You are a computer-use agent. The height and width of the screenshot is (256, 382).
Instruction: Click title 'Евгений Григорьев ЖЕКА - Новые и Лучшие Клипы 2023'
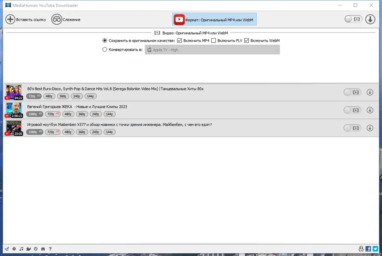(77, 107)
